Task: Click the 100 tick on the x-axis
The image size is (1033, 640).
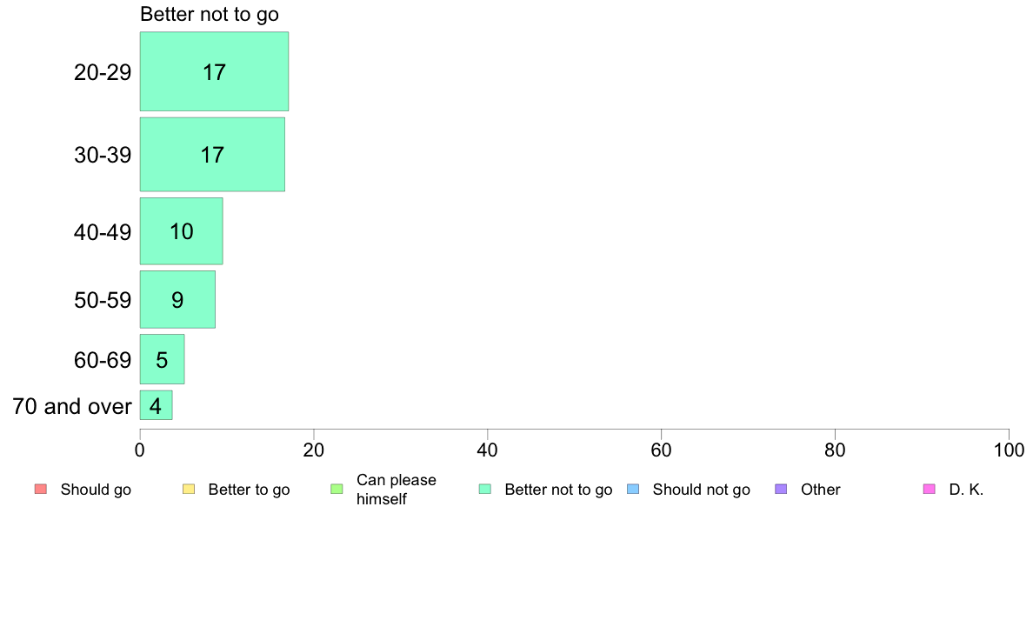Action: (1009, 450)
